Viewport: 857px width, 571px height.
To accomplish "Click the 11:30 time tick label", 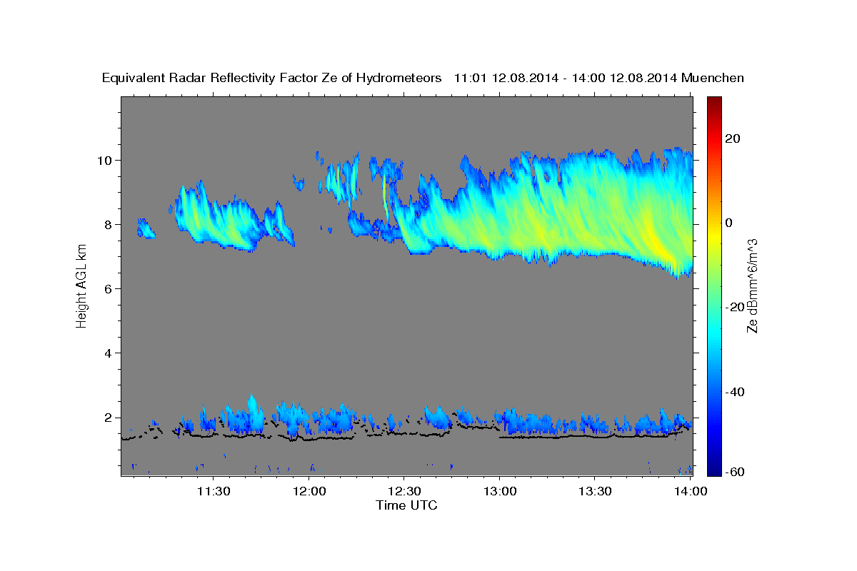I will pos(213,491).
